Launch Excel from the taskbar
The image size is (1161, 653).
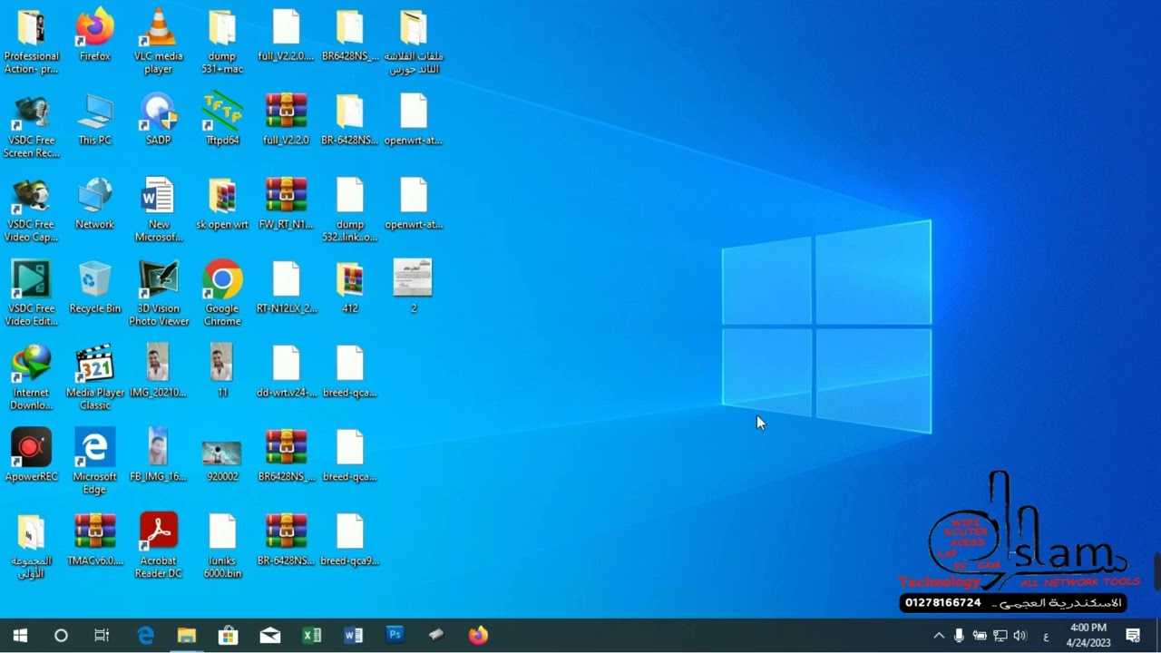click(312, 636)
